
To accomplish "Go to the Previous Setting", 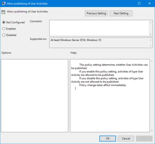I will coord(96,13).
